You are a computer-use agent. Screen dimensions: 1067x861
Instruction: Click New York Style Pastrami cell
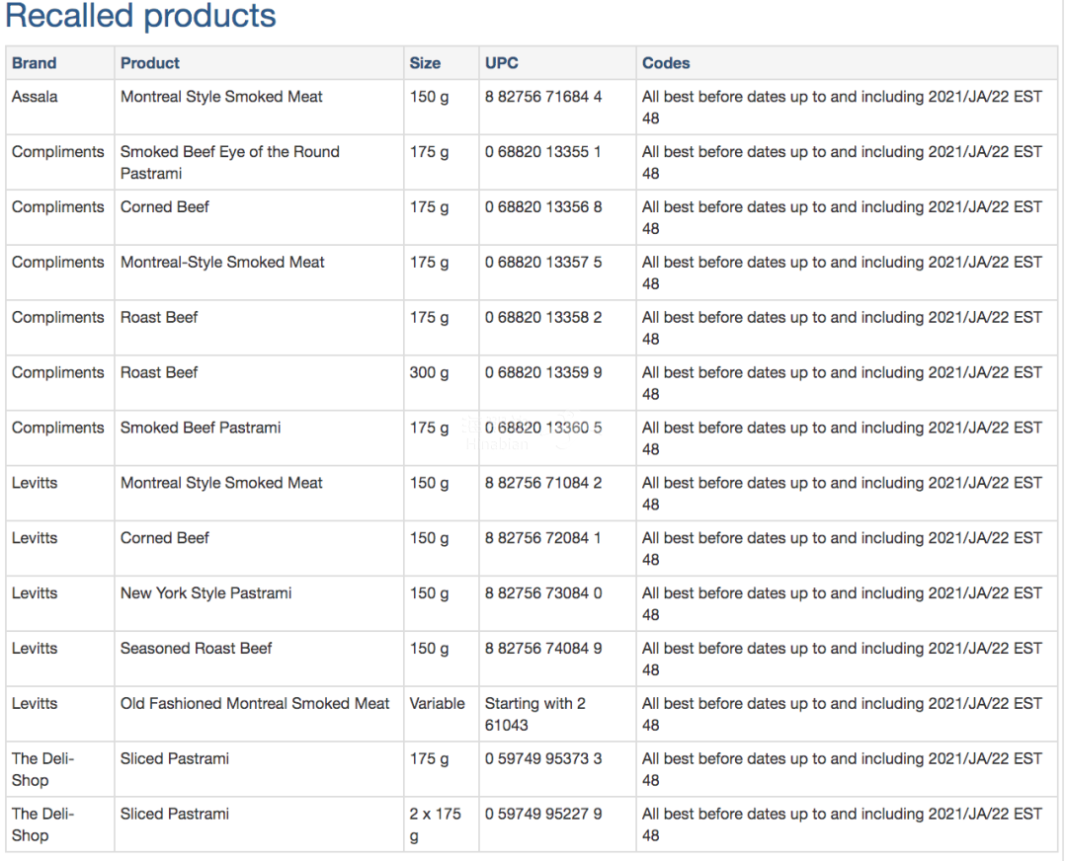coord(205,593)
